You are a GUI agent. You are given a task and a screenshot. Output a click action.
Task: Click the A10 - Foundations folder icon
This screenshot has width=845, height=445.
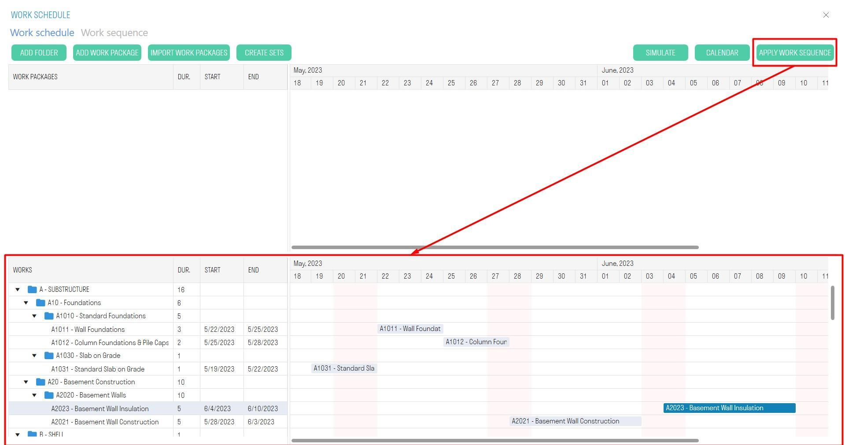[x=41, y=303]
